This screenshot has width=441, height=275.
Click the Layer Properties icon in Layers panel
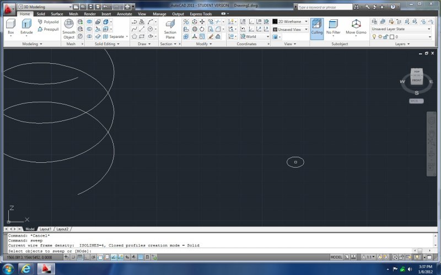[374, 21]
